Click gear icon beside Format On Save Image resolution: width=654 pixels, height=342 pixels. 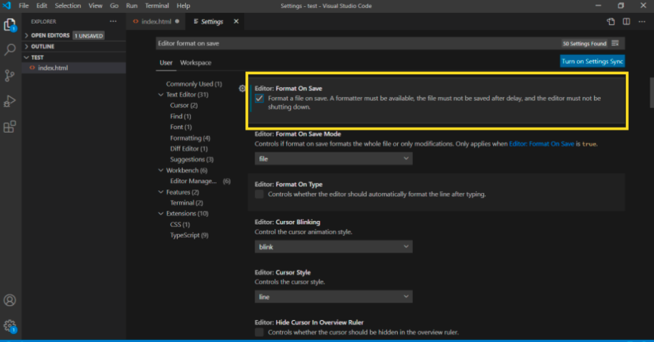tap(242, 88)
